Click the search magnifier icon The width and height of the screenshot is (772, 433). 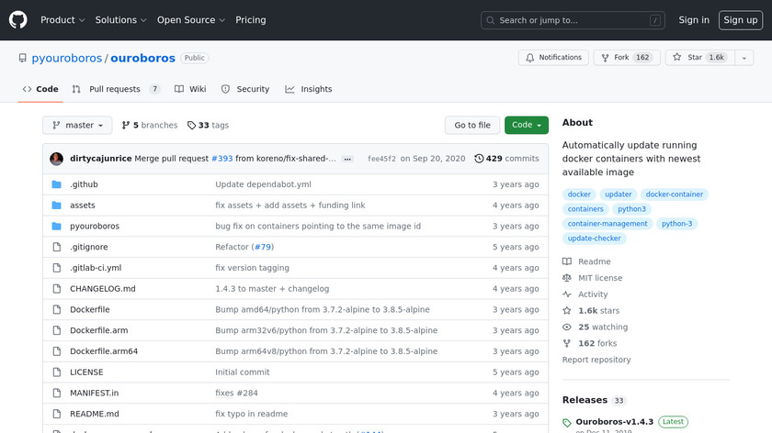[491, 20]
